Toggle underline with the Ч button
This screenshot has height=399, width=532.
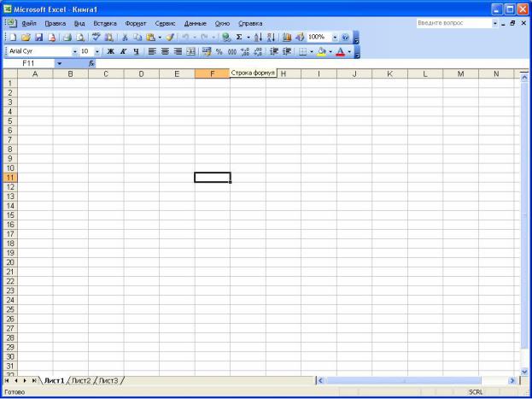(136, 51)
